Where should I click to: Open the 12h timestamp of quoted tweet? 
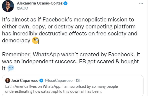(x=78, y=81)
